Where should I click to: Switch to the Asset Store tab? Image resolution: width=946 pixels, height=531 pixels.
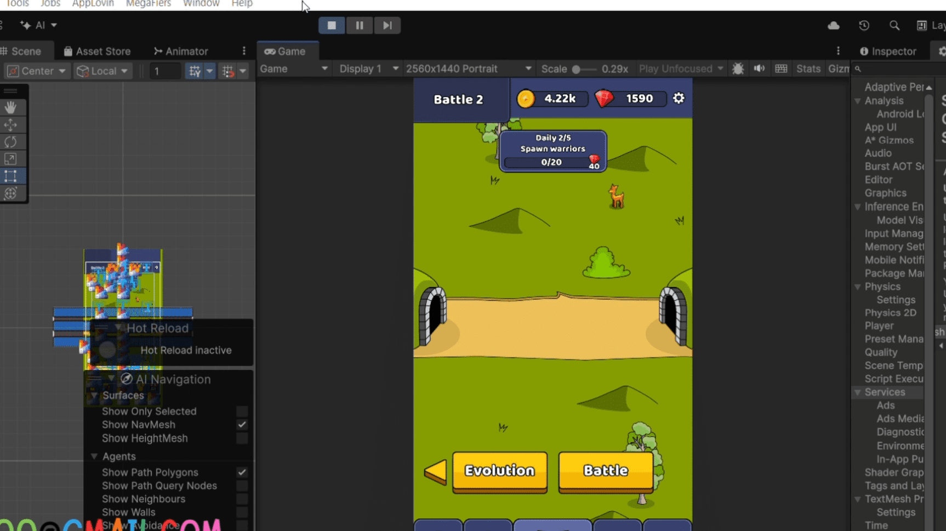pyautogui.click(x=98, y=51)
